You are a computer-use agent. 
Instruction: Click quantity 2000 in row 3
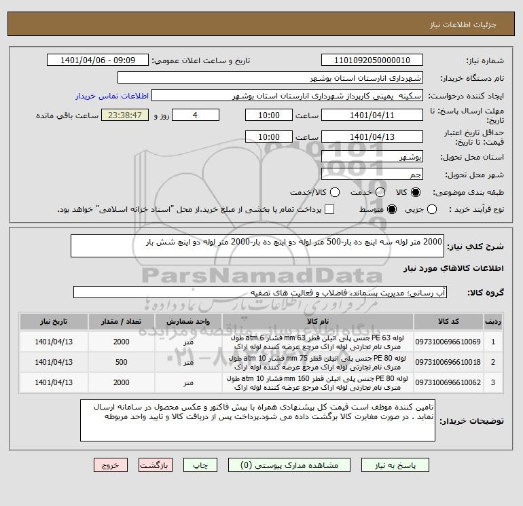point(121,382)
